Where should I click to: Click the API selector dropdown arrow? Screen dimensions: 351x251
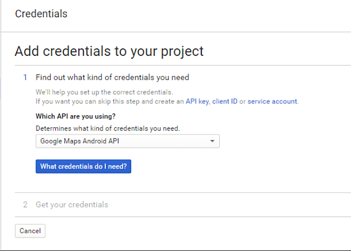pyautogui.click(x=212, y=141)
